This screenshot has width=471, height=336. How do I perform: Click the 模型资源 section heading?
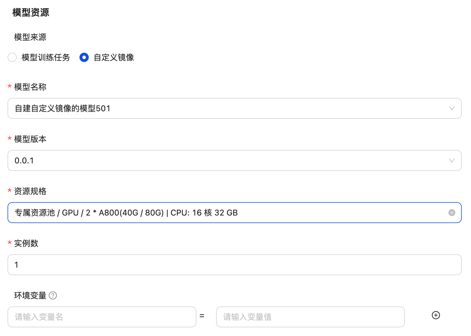coord(31,12)
